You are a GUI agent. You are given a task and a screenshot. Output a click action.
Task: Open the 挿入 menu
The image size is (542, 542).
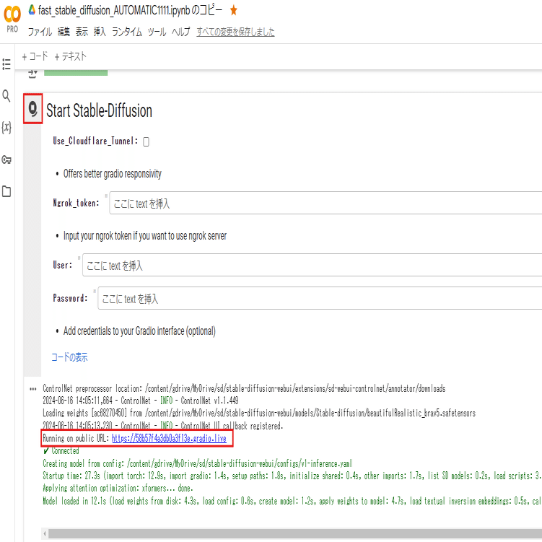point(100,32)
